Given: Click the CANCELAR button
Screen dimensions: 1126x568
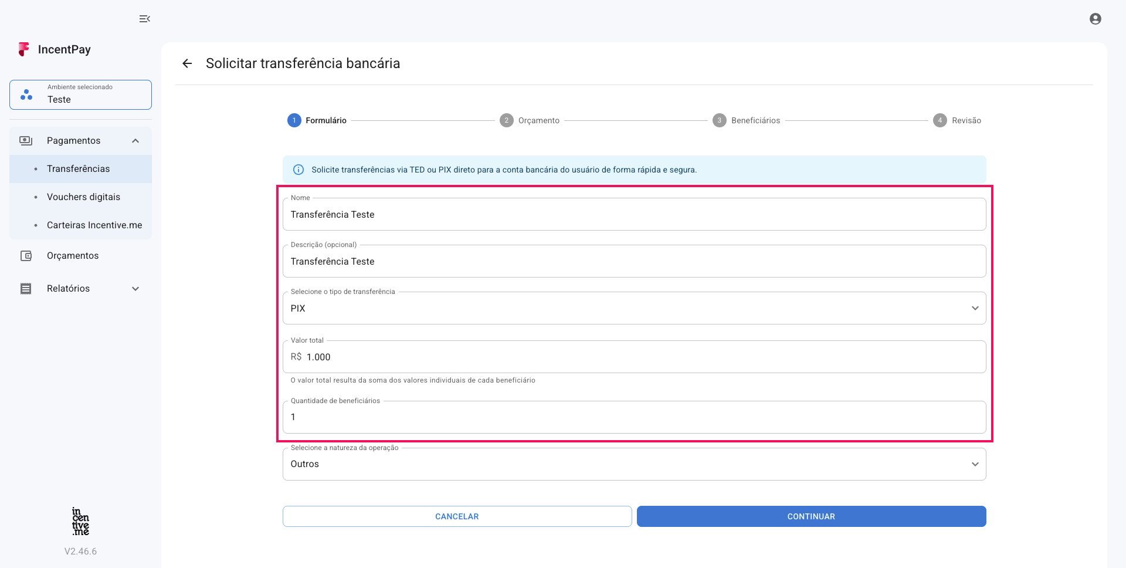Looking at the screenshot, I should (x=457, y=516).
